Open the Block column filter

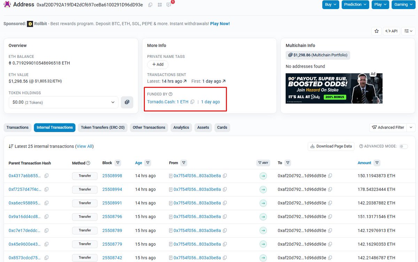click(x=118, y=163)
